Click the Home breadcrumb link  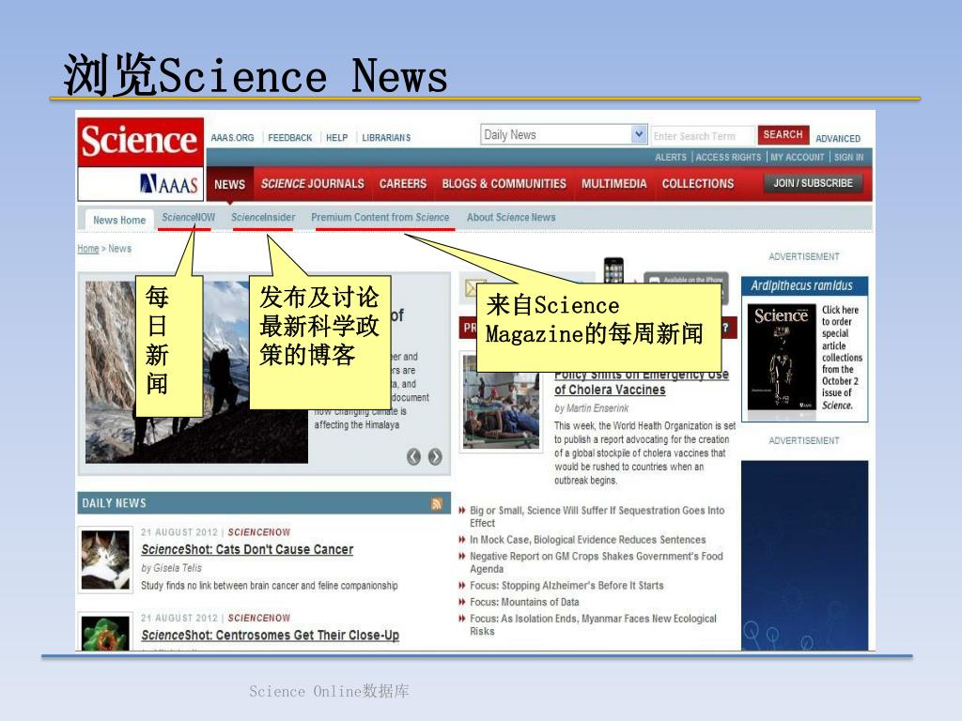pyautogui.click(x=88, y=249)
